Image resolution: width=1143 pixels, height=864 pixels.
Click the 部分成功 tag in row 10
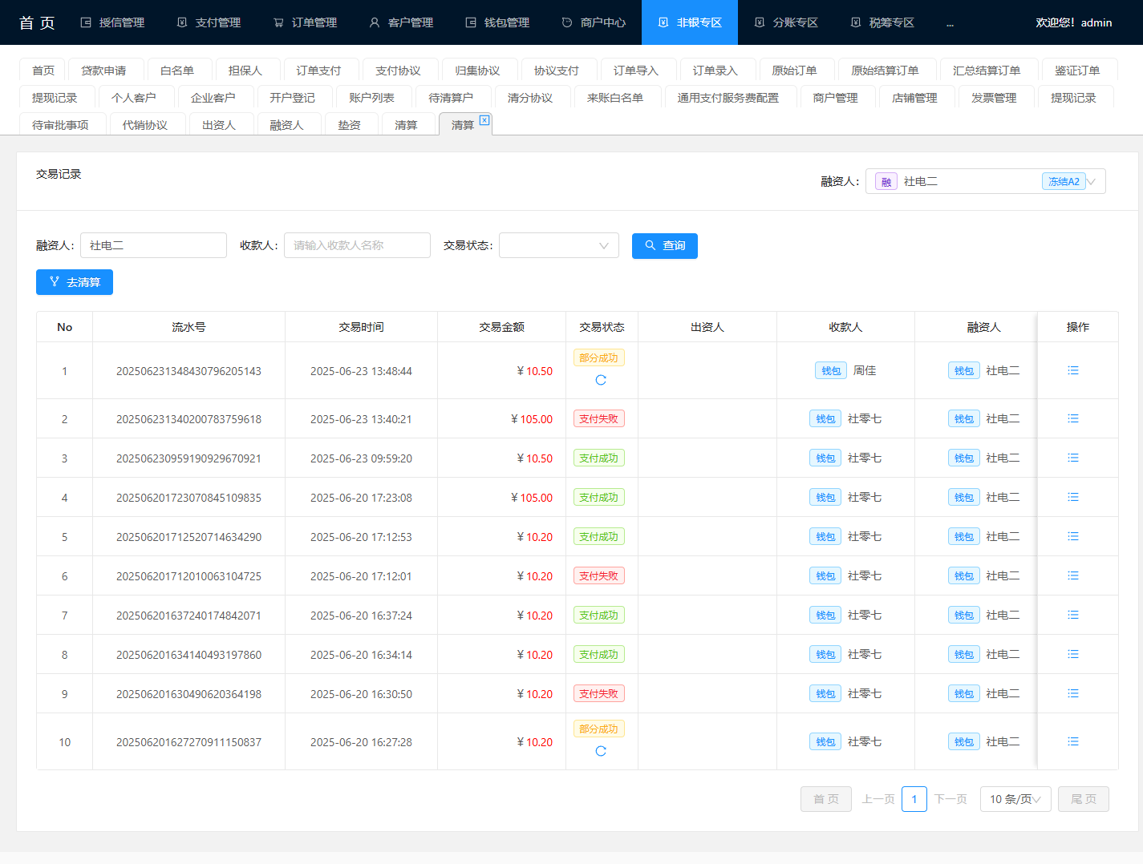[x=599, y=729]
